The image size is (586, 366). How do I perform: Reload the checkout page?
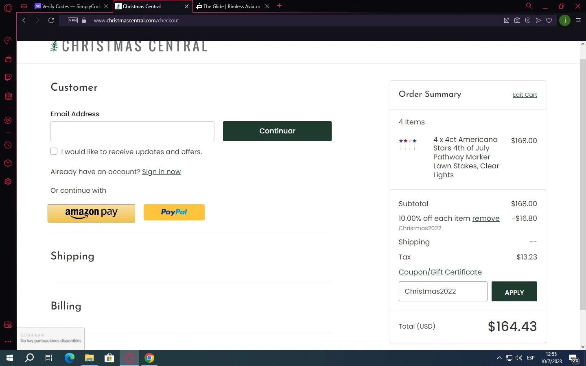coord(51,20)
